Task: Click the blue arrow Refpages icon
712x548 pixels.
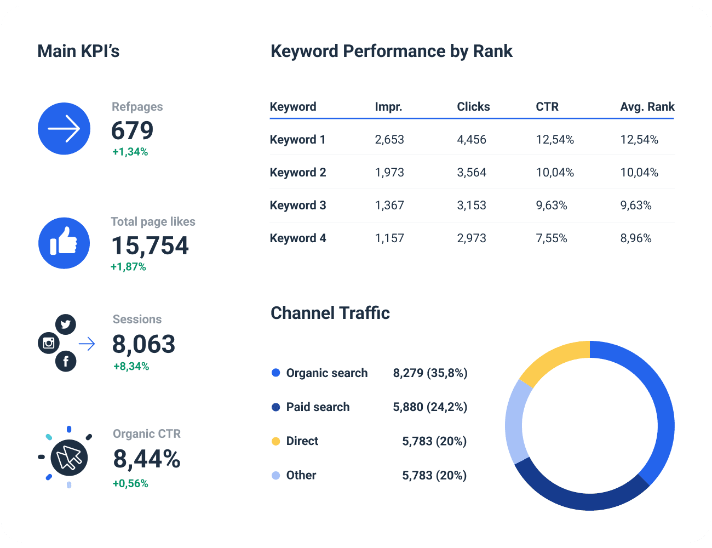Action: (64, 128)
